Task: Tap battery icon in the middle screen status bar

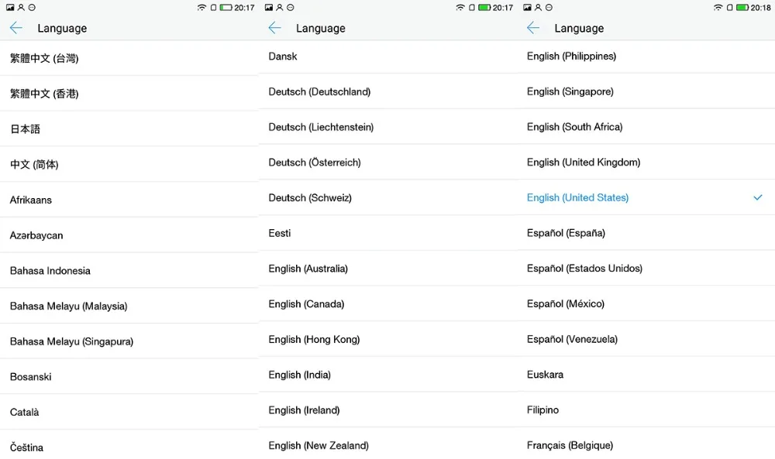Action: pos(484,8)
